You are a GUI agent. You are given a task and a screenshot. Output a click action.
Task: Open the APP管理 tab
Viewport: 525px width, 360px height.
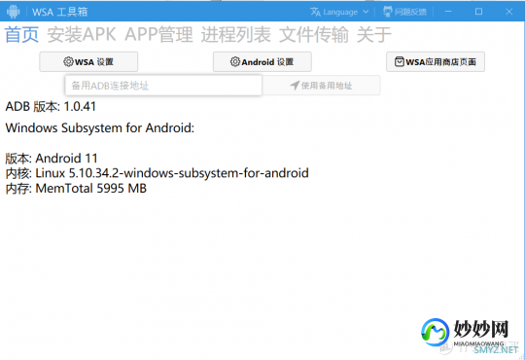(x=158, y=34)
